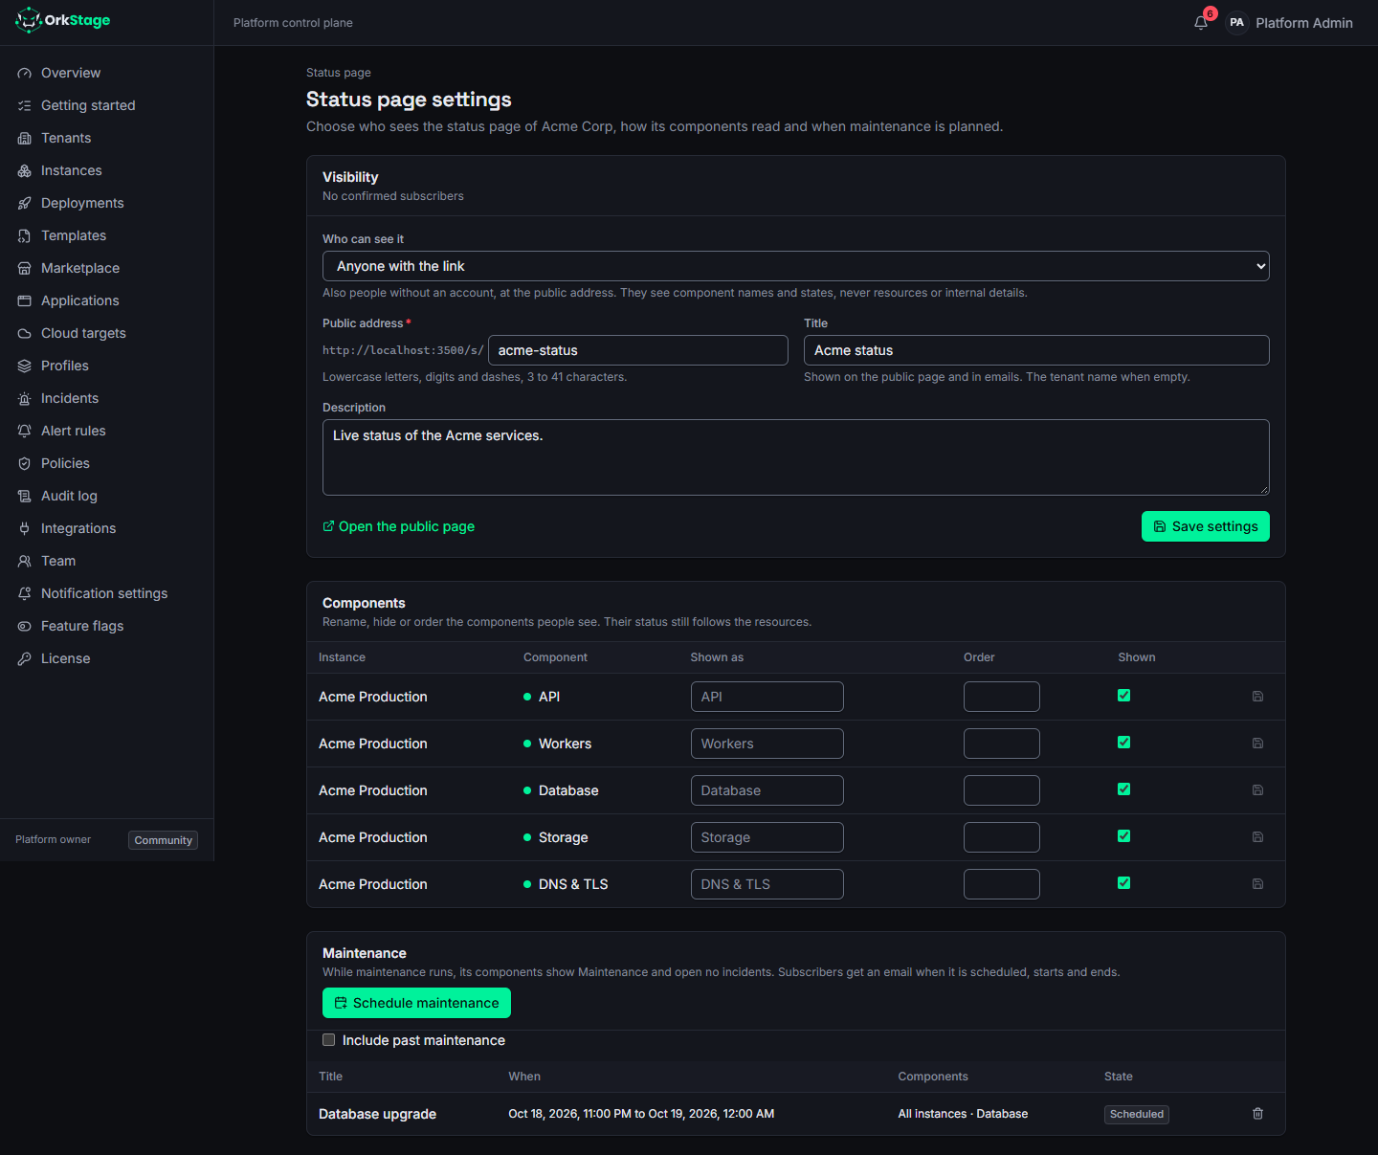Click the Applications window icon
The height and width of the screenshot is (1155, 1378).
pos(25,301)
